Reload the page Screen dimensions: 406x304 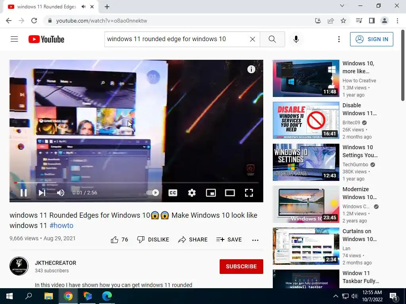34,21
